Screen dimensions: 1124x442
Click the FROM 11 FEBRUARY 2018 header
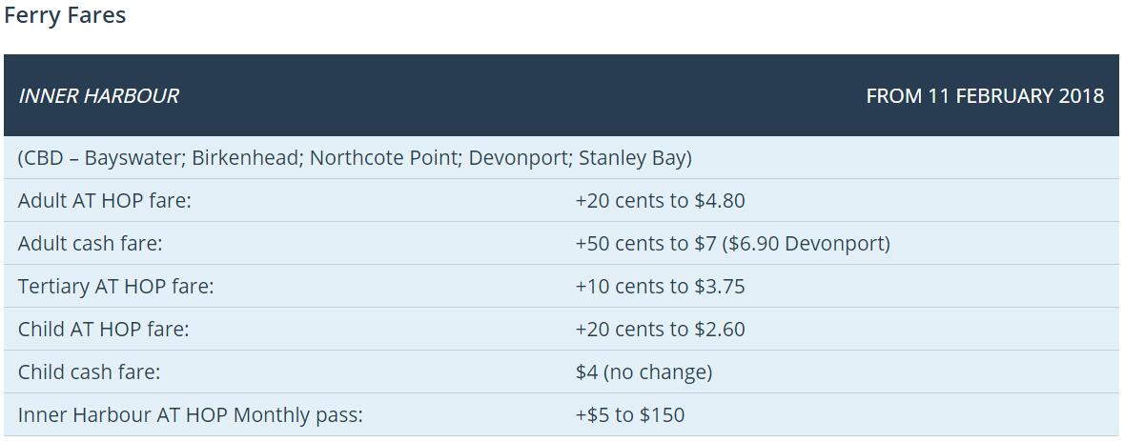click(984, 95)
